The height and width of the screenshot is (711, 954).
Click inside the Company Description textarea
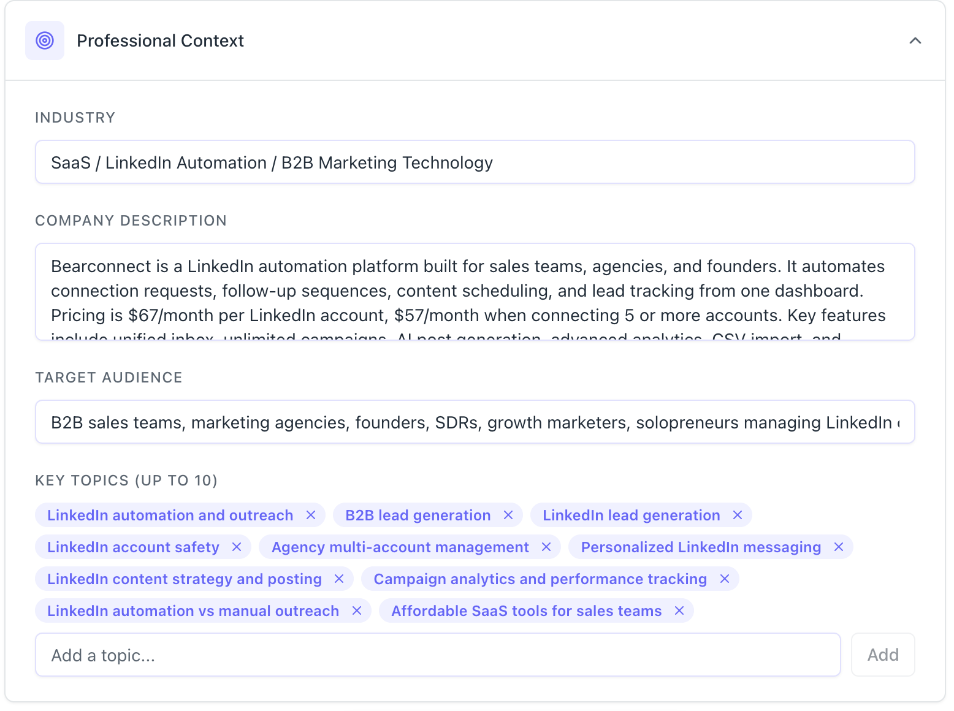[x=475, y=291]
